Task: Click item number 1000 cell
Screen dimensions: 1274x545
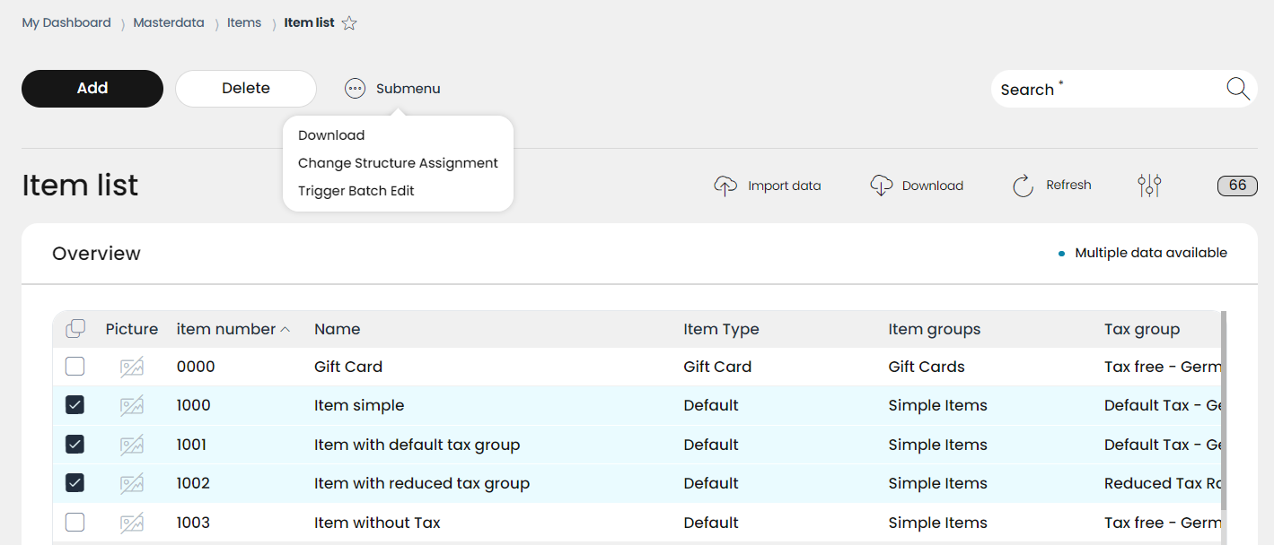Action: [194, 405]
